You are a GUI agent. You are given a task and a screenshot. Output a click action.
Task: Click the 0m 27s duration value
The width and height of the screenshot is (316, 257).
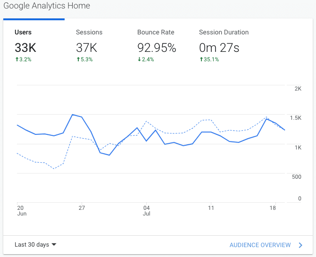point(219,48)
